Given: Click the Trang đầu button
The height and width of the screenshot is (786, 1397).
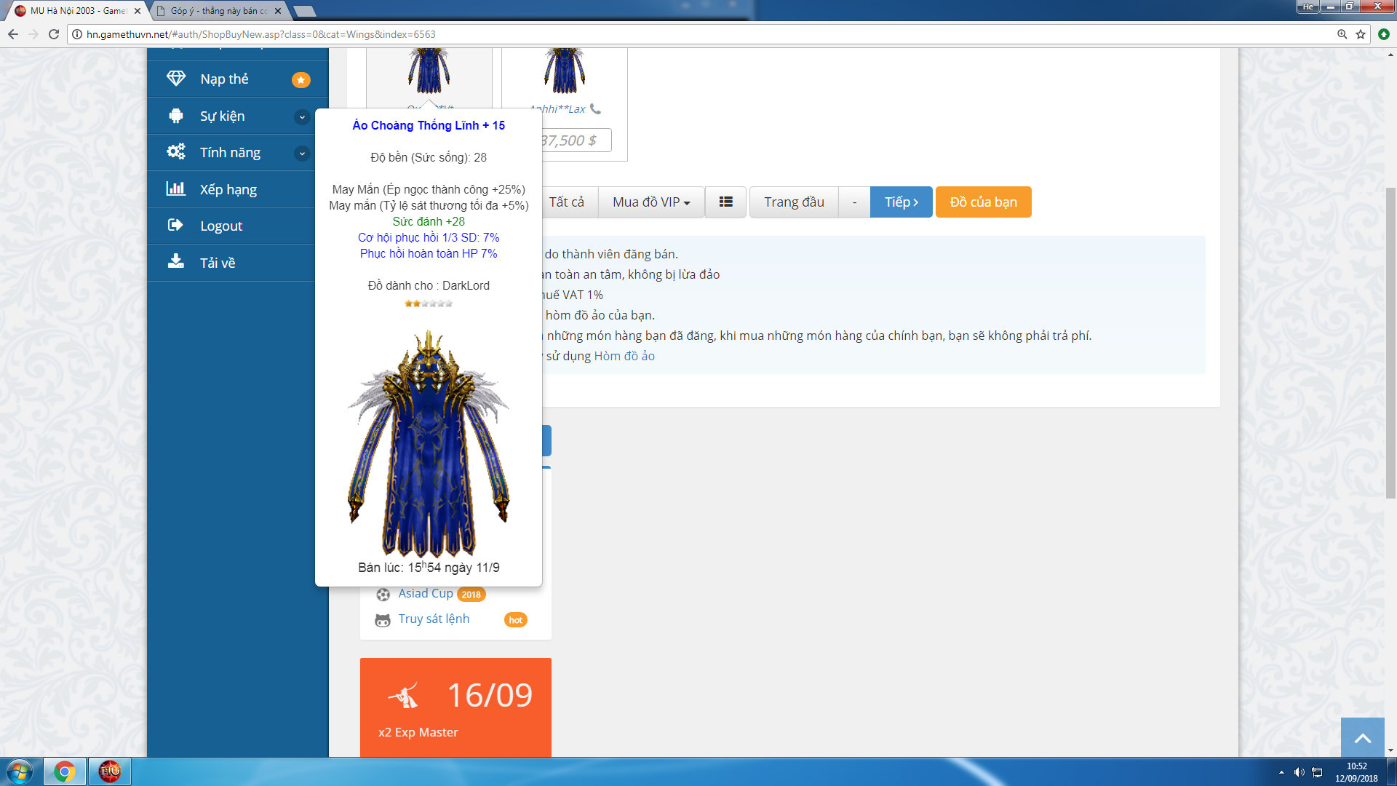Looking at the screenshot, I should click(794, 202).
